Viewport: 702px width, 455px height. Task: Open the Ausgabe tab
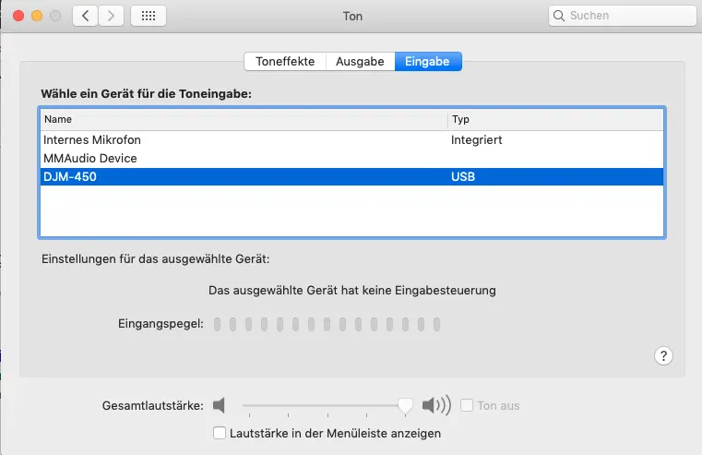[x=360, y=61]
